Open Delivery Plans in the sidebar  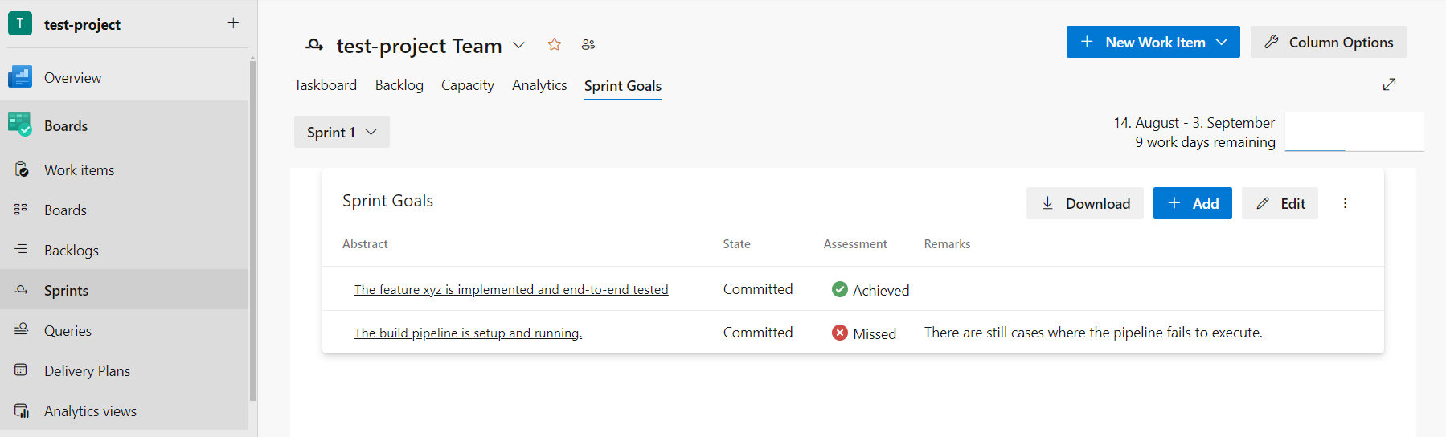point(87,371)
